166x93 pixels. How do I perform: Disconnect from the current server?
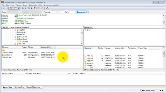coord(31,8)
